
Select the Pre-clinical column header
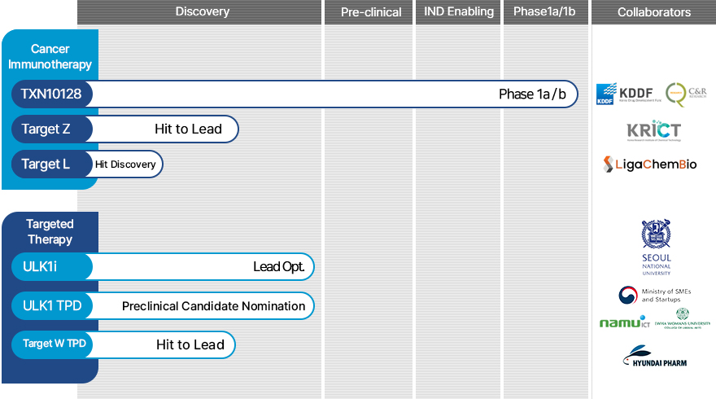coord(371,12)
